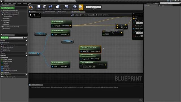Open the Add New dropdown

click(5, 38)
